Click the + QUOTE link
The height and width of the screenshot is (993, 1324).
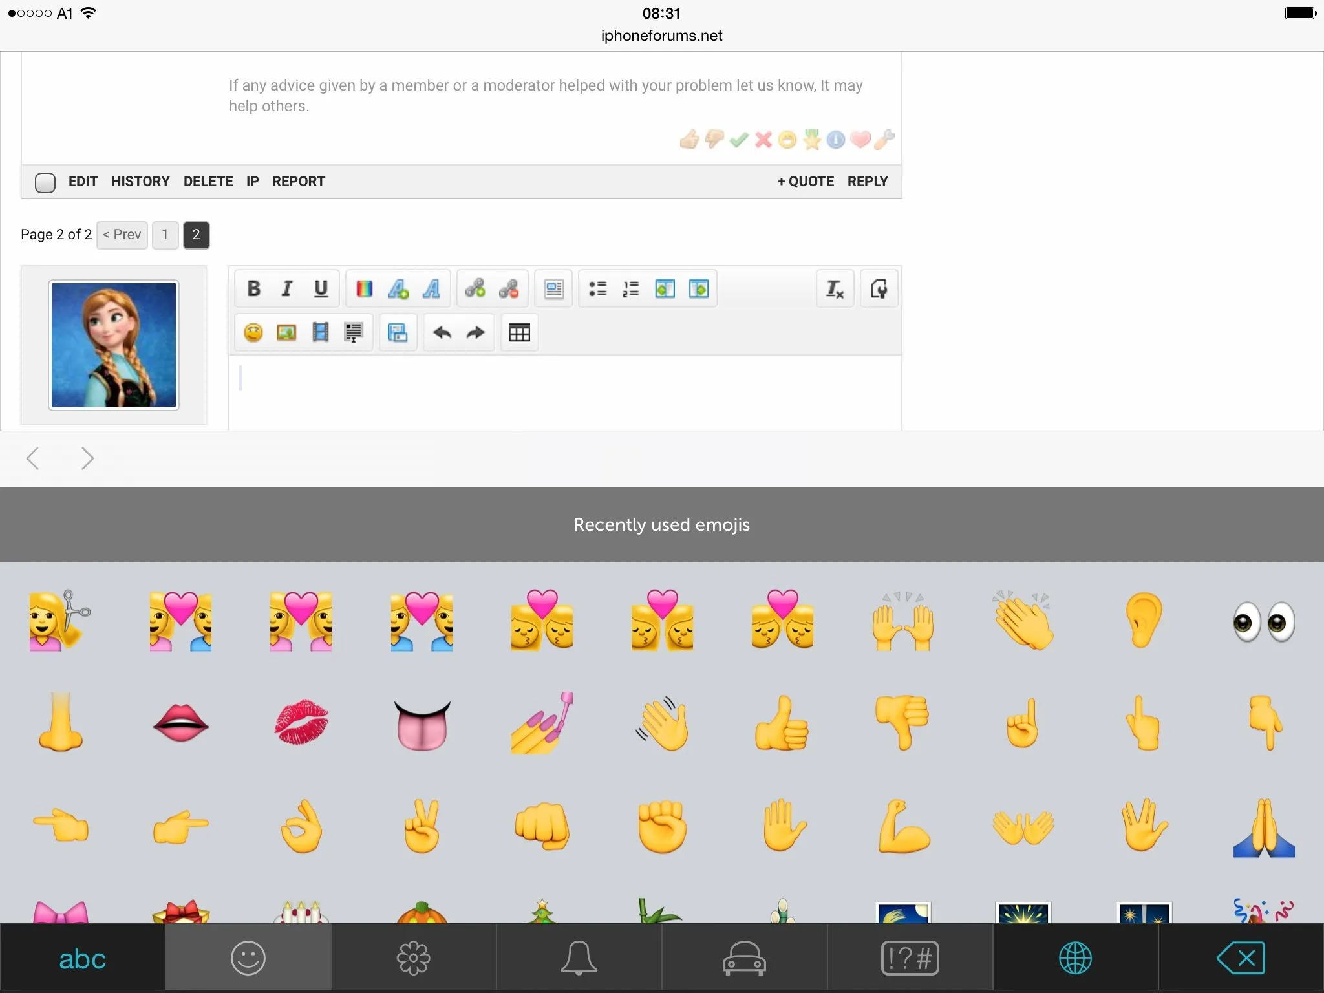806,182
